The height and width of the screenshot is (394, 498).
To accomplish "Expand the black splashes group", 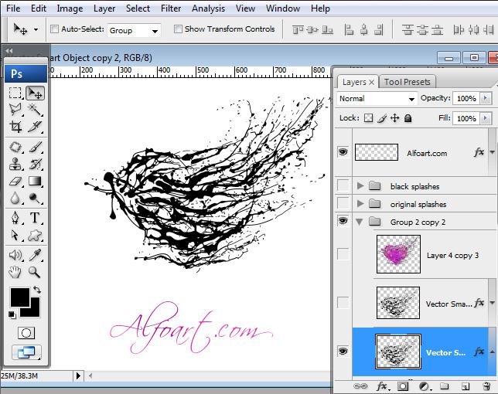I will [360, 186].
